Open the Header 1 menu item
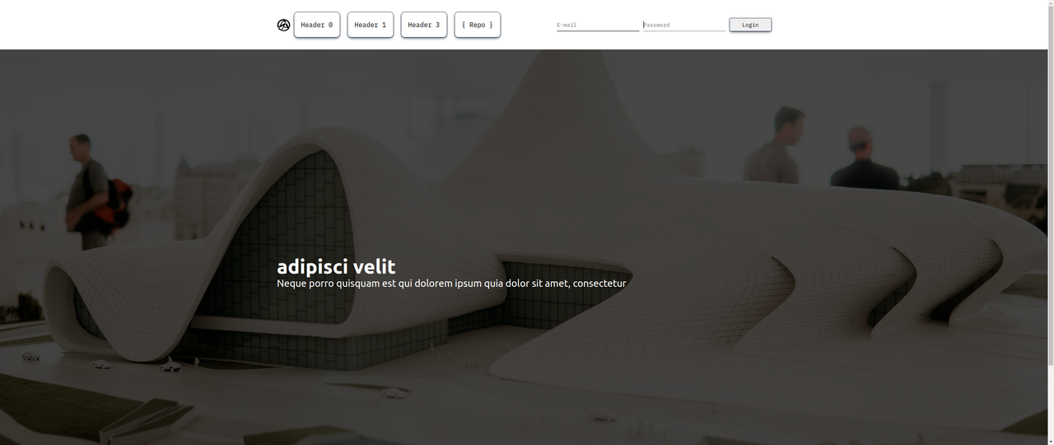Viewport: 1054px width, 445px height. [x=371, y=25]
